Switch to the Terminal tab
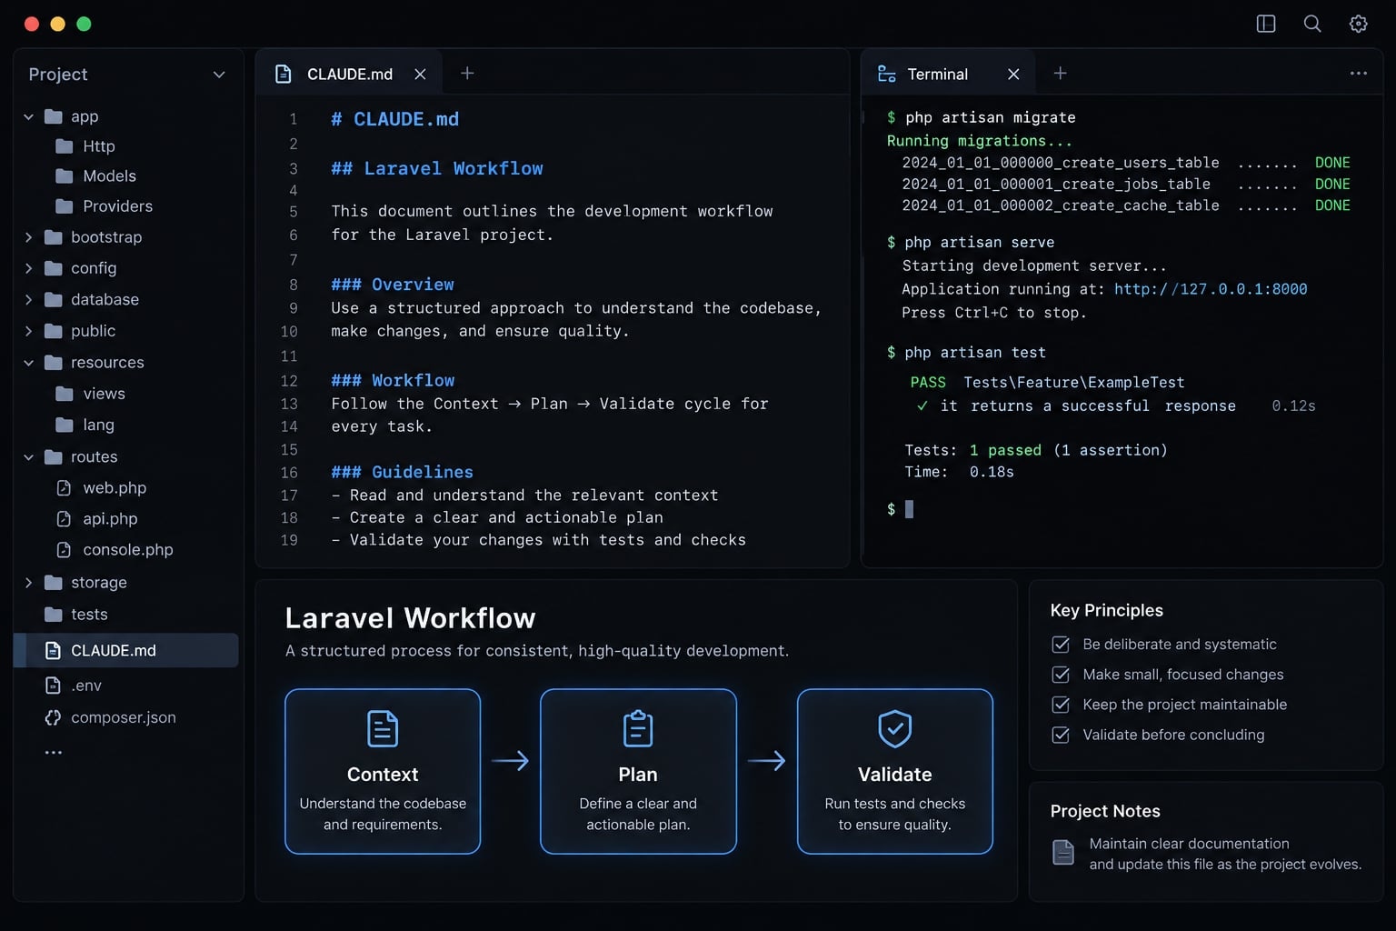The image size is (1396, 931). coord(946,74)
